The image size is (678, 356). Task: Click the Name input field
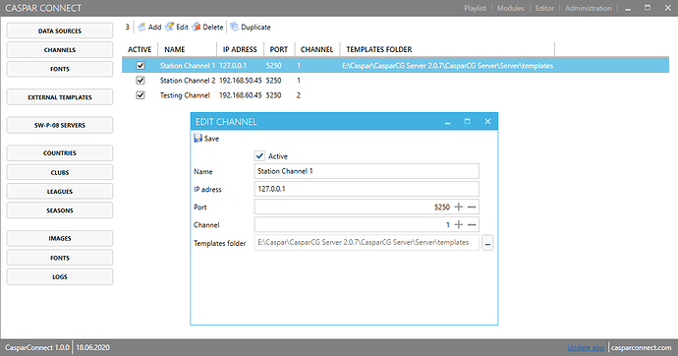coord(367,171)
